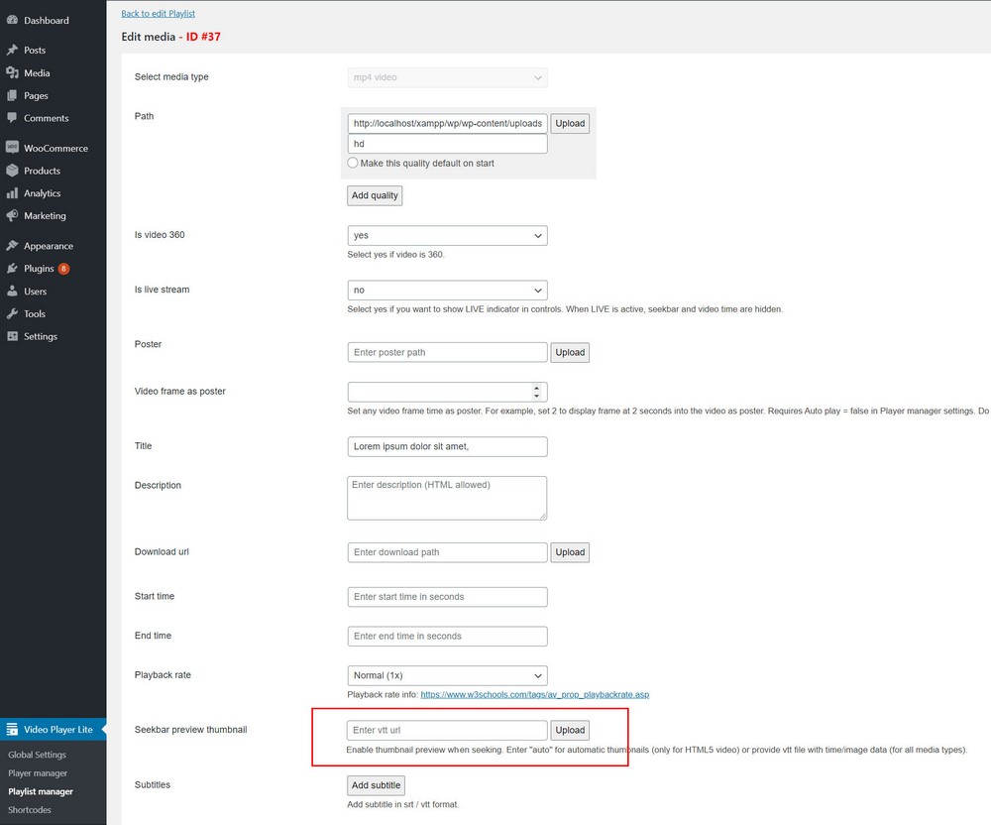The width and height of the screenshot is (991, 825).
Task: Click the Products box icon
Action: click(13, 171)
